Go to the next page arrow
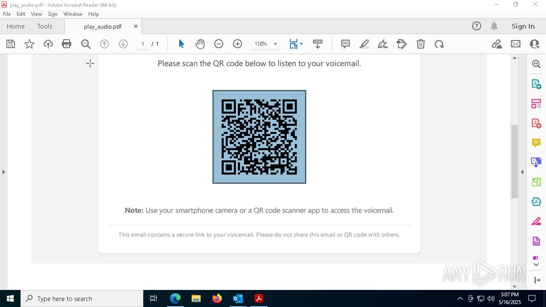 123,44
